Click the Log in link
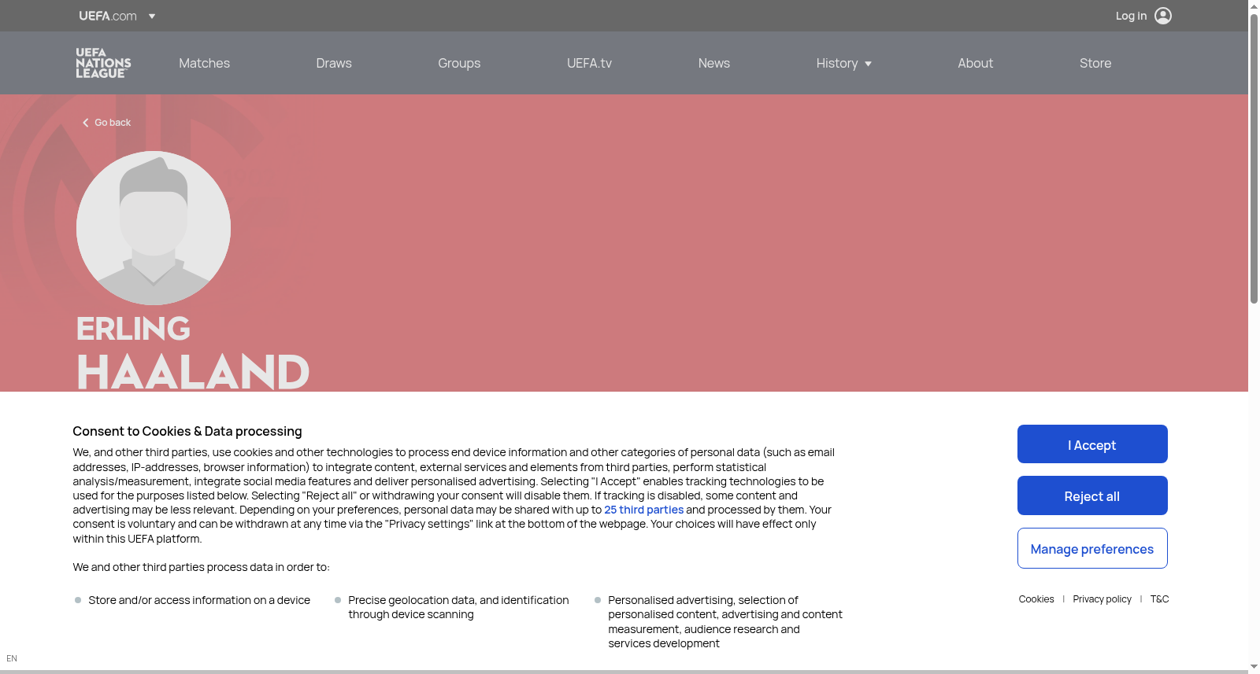Image resolution: width=1260 pixels, height=674 pixels. point(1131,16)
